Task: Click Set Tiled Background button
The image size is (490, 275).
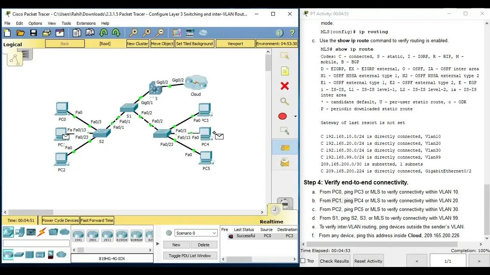Action: pyautogui.click(x=194, y=44)
